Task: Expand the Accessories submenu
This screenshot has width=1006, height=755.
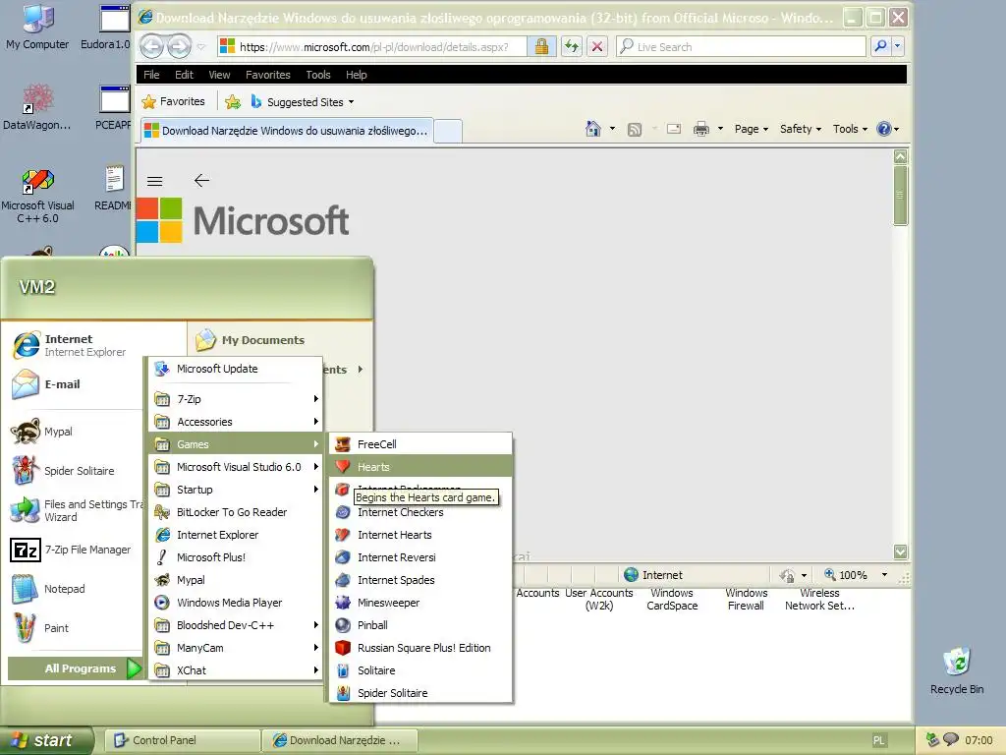Action: click(236, 422)
